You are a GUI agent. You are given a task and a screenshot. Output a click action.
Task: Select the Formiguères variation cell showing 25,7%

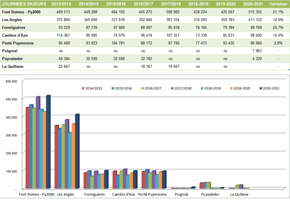278,28
